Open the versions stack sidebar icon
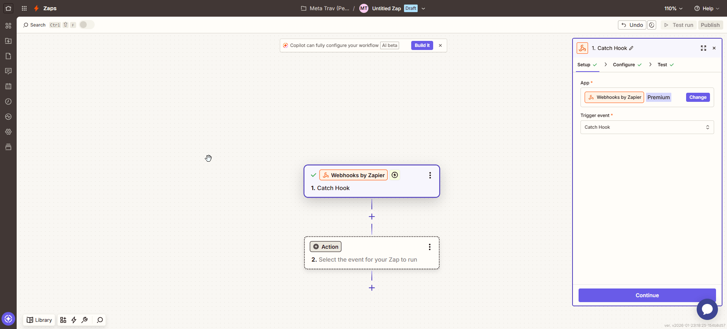Image resolution: width=727 pixels, height=329 pixels. tap(8, 147)
